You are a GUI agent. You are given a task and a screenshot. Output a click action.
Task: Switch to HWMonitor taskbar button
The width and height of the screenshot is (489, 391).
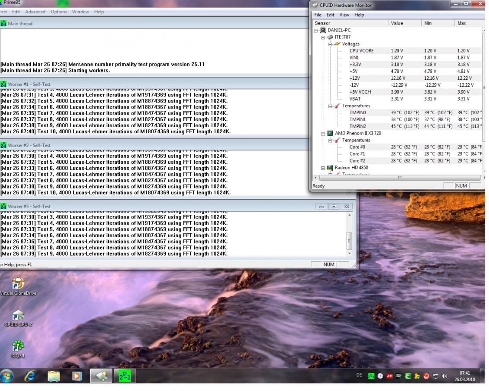[101, 376]
